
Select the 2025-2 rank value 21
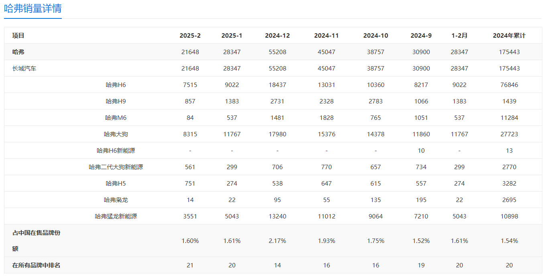190,265
